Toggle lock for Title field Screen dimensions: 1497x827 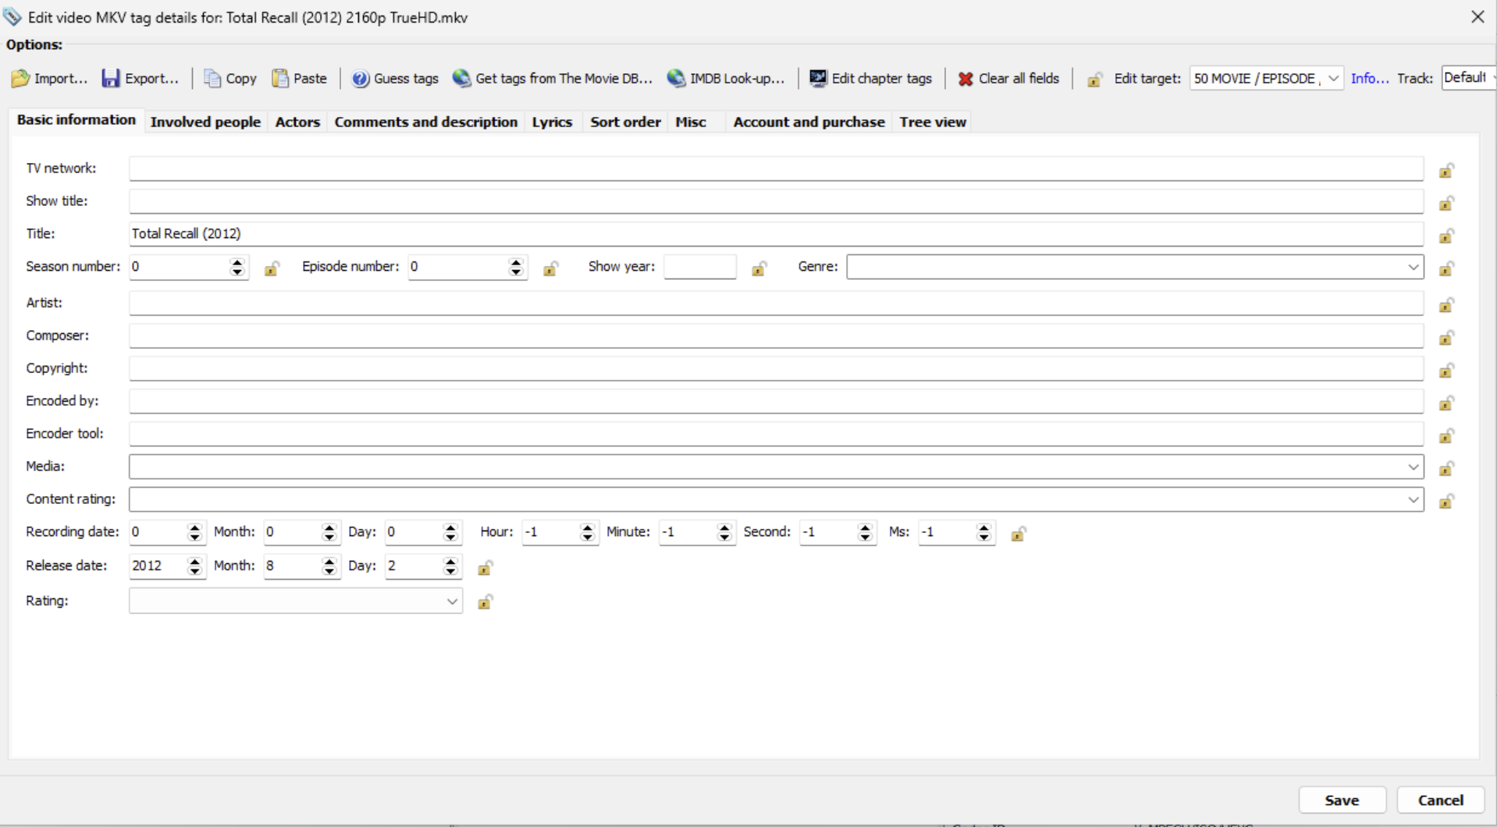coord(1446,236)
